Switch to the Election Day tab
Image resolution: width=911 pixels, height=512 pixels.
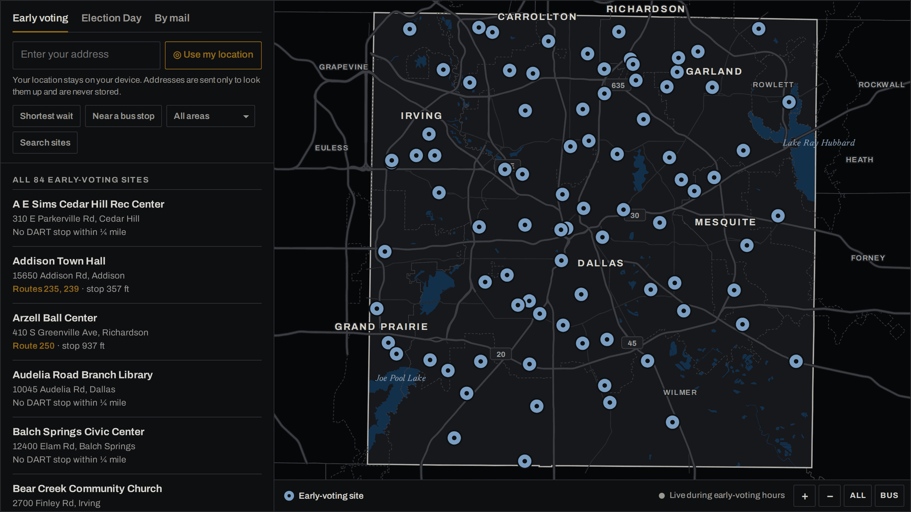click(111, 18)
